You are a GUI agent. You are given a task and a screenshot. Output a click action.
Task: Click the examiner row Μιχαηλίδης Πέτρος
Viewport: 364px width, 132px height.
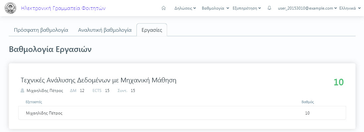182,113
